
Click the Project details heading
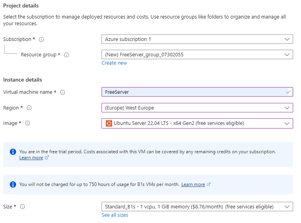coord(21,6)
